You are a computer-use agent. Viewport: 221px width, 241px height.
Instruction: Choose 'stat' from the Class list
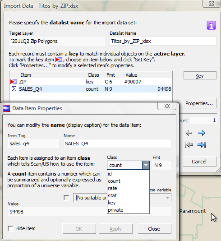coord(128,195)
